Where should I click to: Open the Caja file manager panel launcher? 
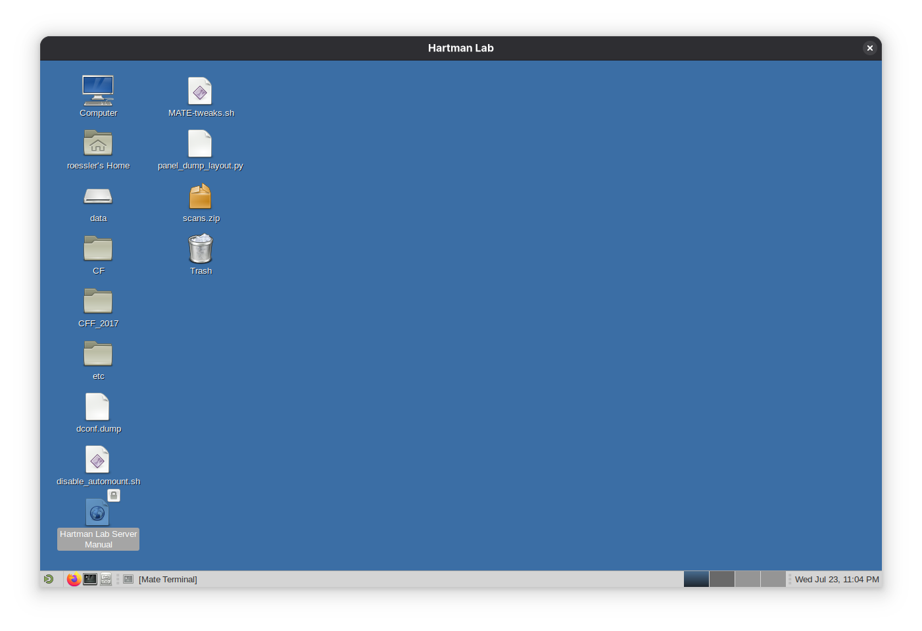[x=106, y=579]
